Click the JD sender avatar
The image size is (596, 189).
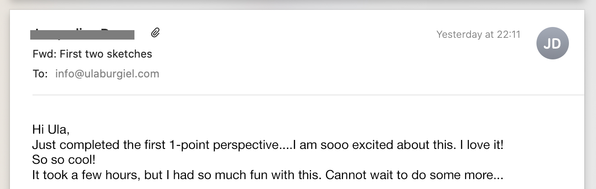(x=552, y=44)
